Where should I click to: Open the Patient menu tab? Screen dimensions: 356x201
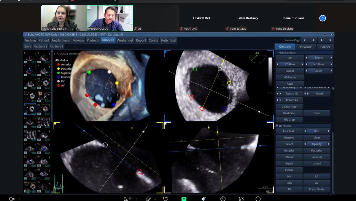44,40
